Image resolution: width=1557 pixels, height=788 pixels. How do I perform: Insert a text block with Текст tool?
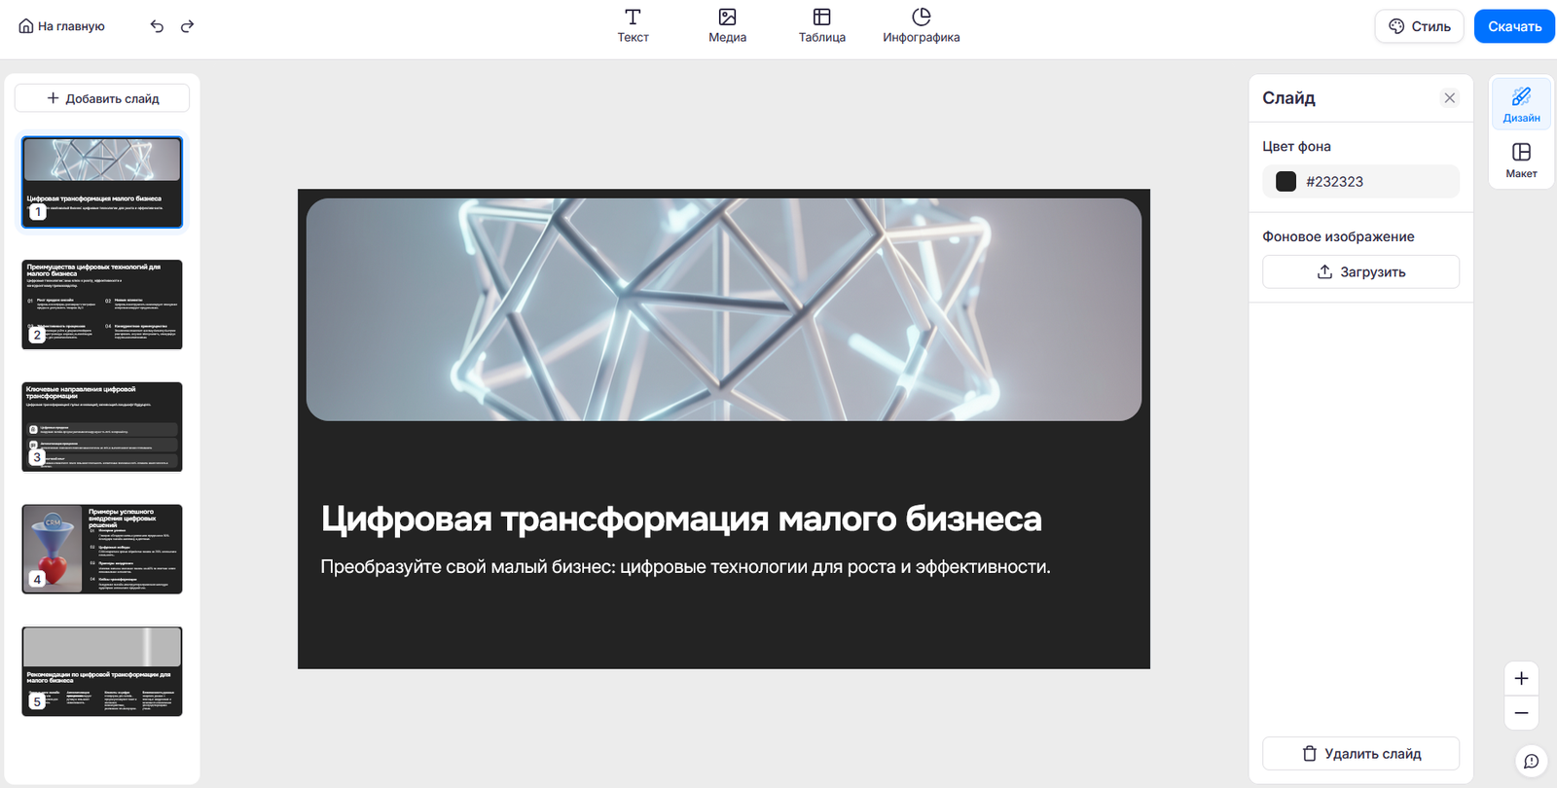point(633,26)
